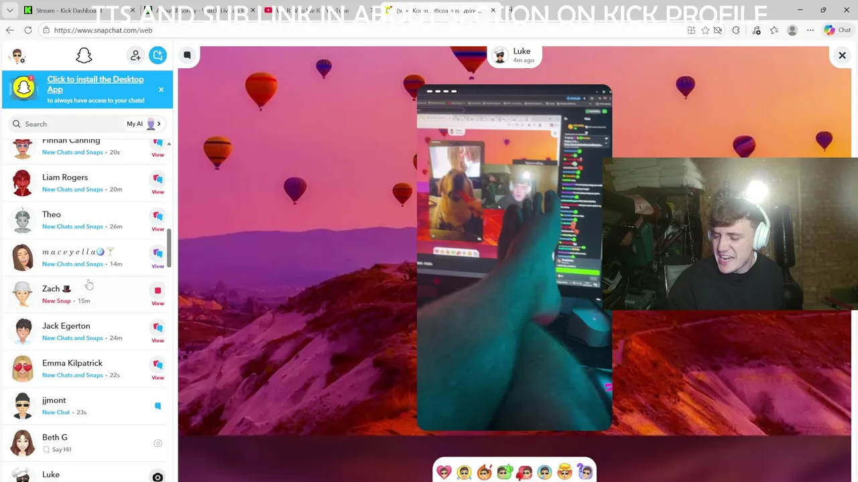React with the question mark bitmoji
Viewport: 858px width, 482px height.
(585, 473)
